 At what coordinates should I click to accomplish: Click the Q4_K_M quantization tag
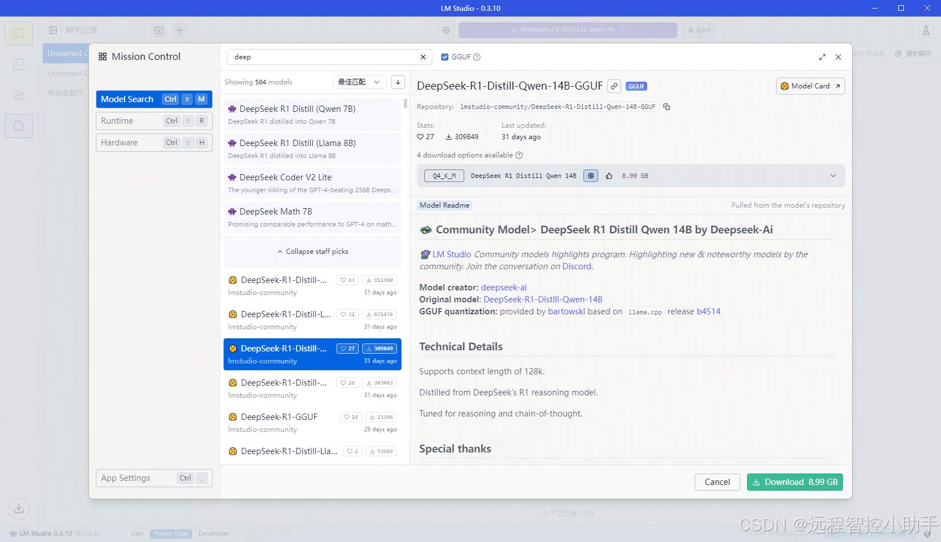(444, 176)
